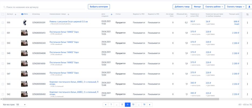Click scrollbar right arrow
252x108 pixels.
(x=251, y=99)
